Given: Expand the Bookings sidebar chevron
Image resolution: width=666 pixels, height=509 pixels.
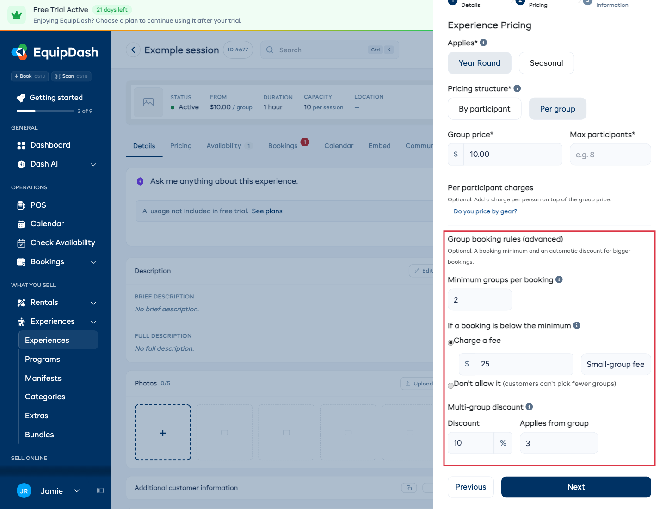Looking at the screenshot, I should click(93, 262).
